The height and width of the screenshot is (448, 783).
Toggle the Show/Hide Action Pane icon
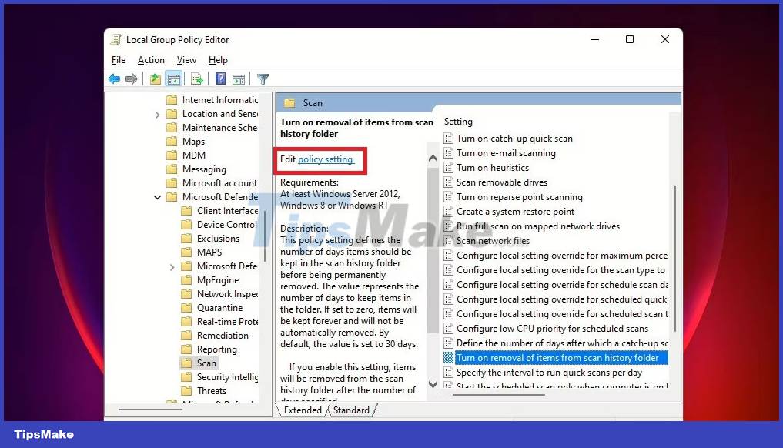click(x=240, y=79)
